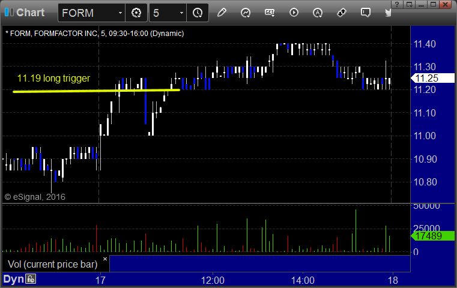Click the Dyn time scale label
457x288 pixels.
(13, 279)
